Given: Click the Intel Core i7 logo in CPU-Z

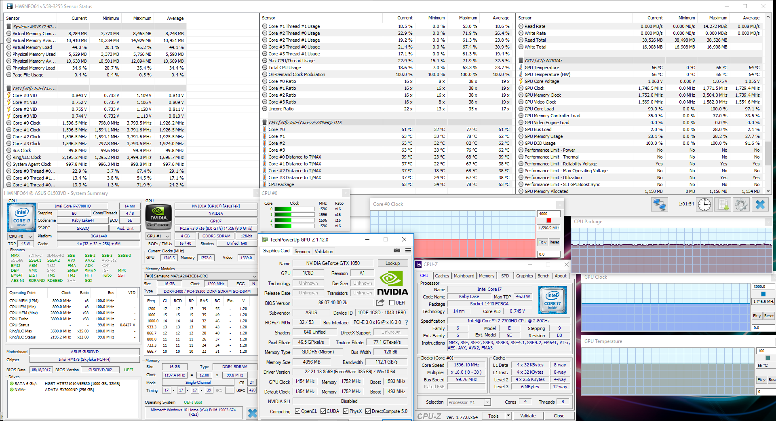Looking at the screenshot, I should [x=552, y=300].
